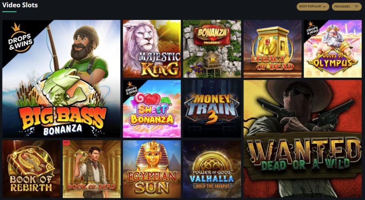Click the filter lines icon in Providers
Image resolution: width=365 pixels, height=200 pixels.
tap(356, 7)
